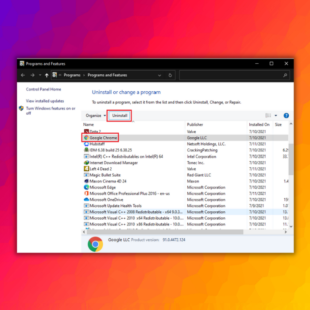Viewport: 310px width, 310px height.
Task: Select Microsoft Update Health Tools icon
Action: (86, 205)
